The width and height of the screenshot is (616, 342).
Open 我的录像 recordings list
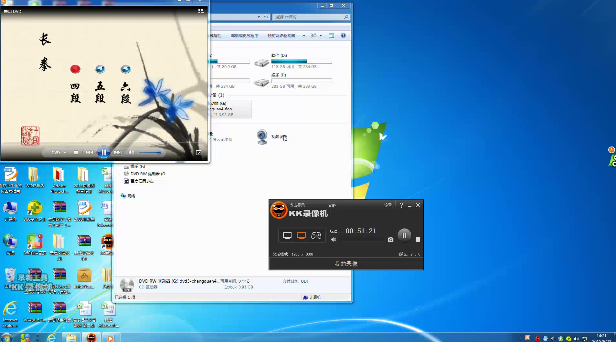coord(346,264)
